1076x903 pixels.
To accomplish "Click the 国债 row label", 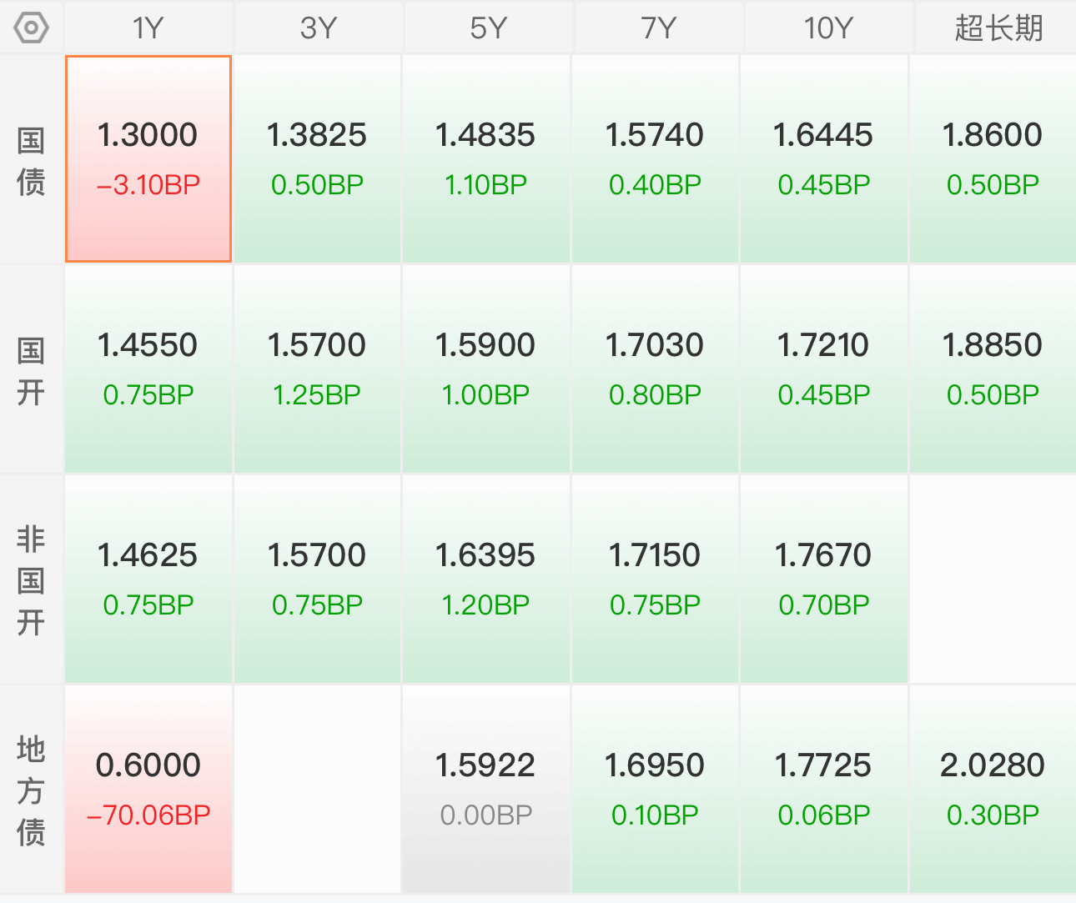I will (x=31, y=160).
